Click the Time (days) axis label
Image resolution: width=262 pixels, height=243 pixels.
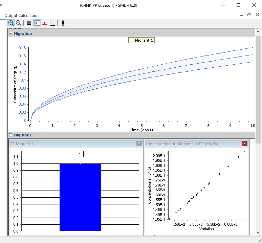pyautogui.click(x=141, y=130)
